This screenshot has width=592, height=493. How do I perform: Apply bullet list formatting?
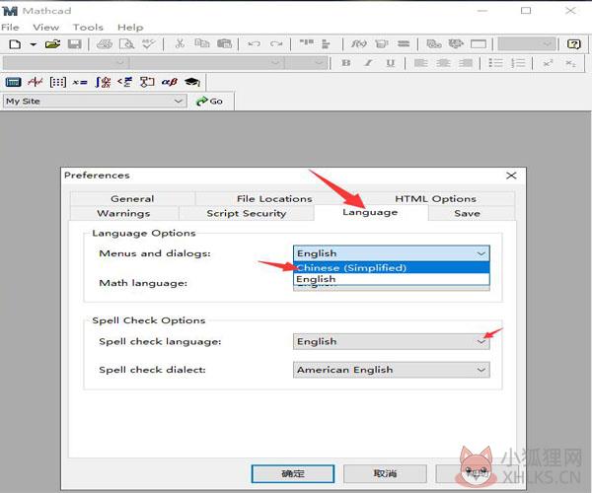(495, 63)
